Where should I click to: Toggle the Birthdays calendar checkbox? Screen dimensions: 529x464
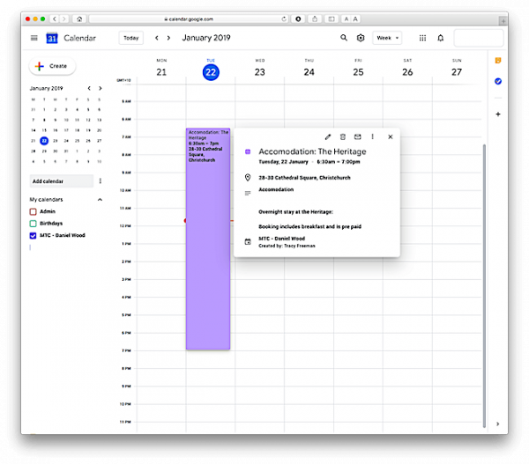(x=33, y=224)
